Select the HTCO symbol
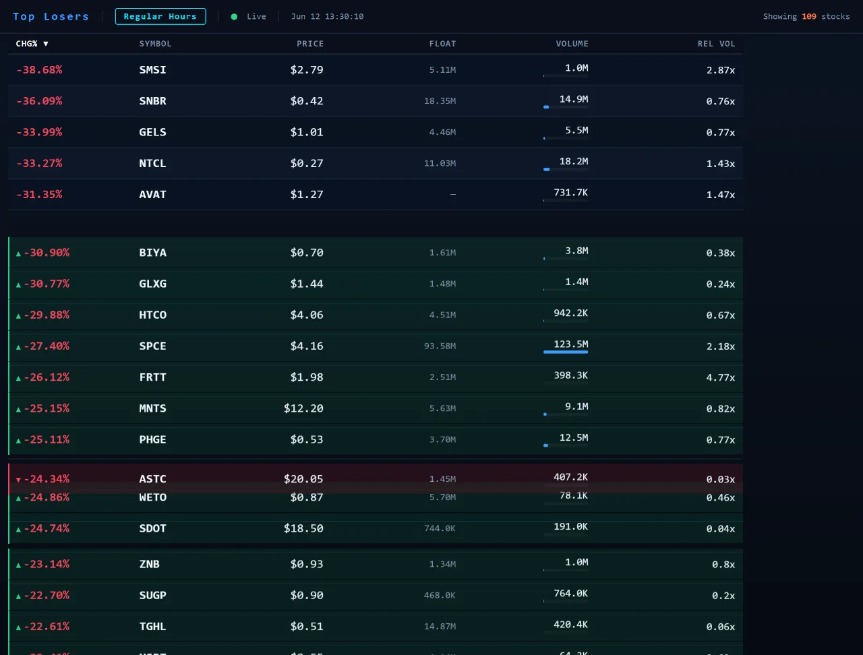Viewport: 863px width, 655px height. pyautogui.click(x=152, y=315)
